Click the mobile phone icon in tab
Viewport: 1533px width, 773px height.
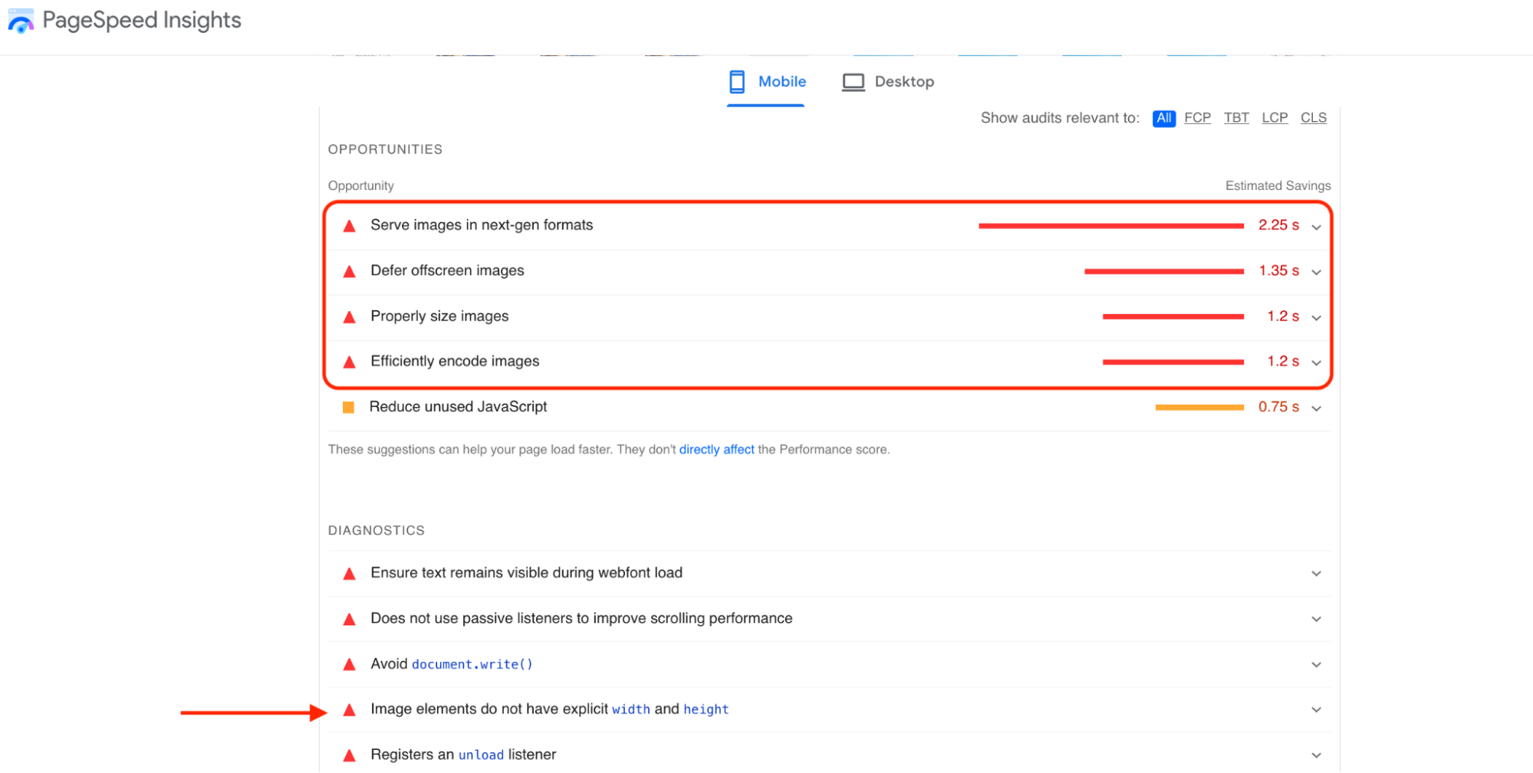[736, 81]
